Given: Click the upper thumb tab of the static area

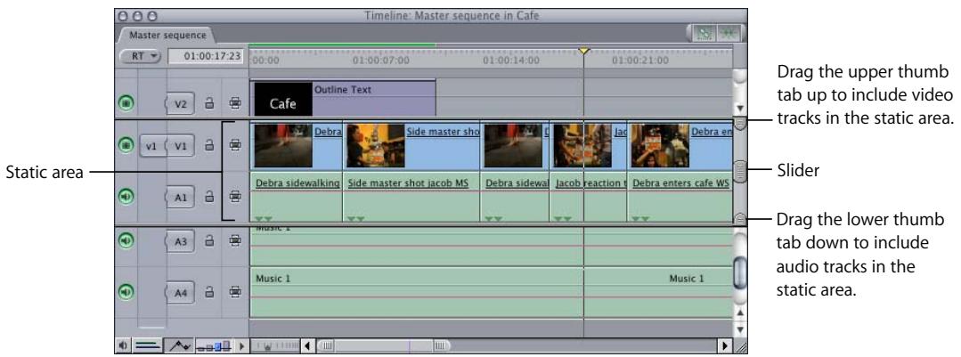Looking at the screenshot, I should pyautogui.click(x=740, y=124).
